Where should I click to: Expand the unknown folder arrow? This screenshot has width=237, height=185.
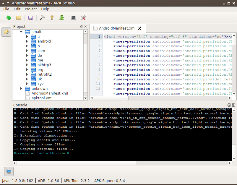[21, 88]
